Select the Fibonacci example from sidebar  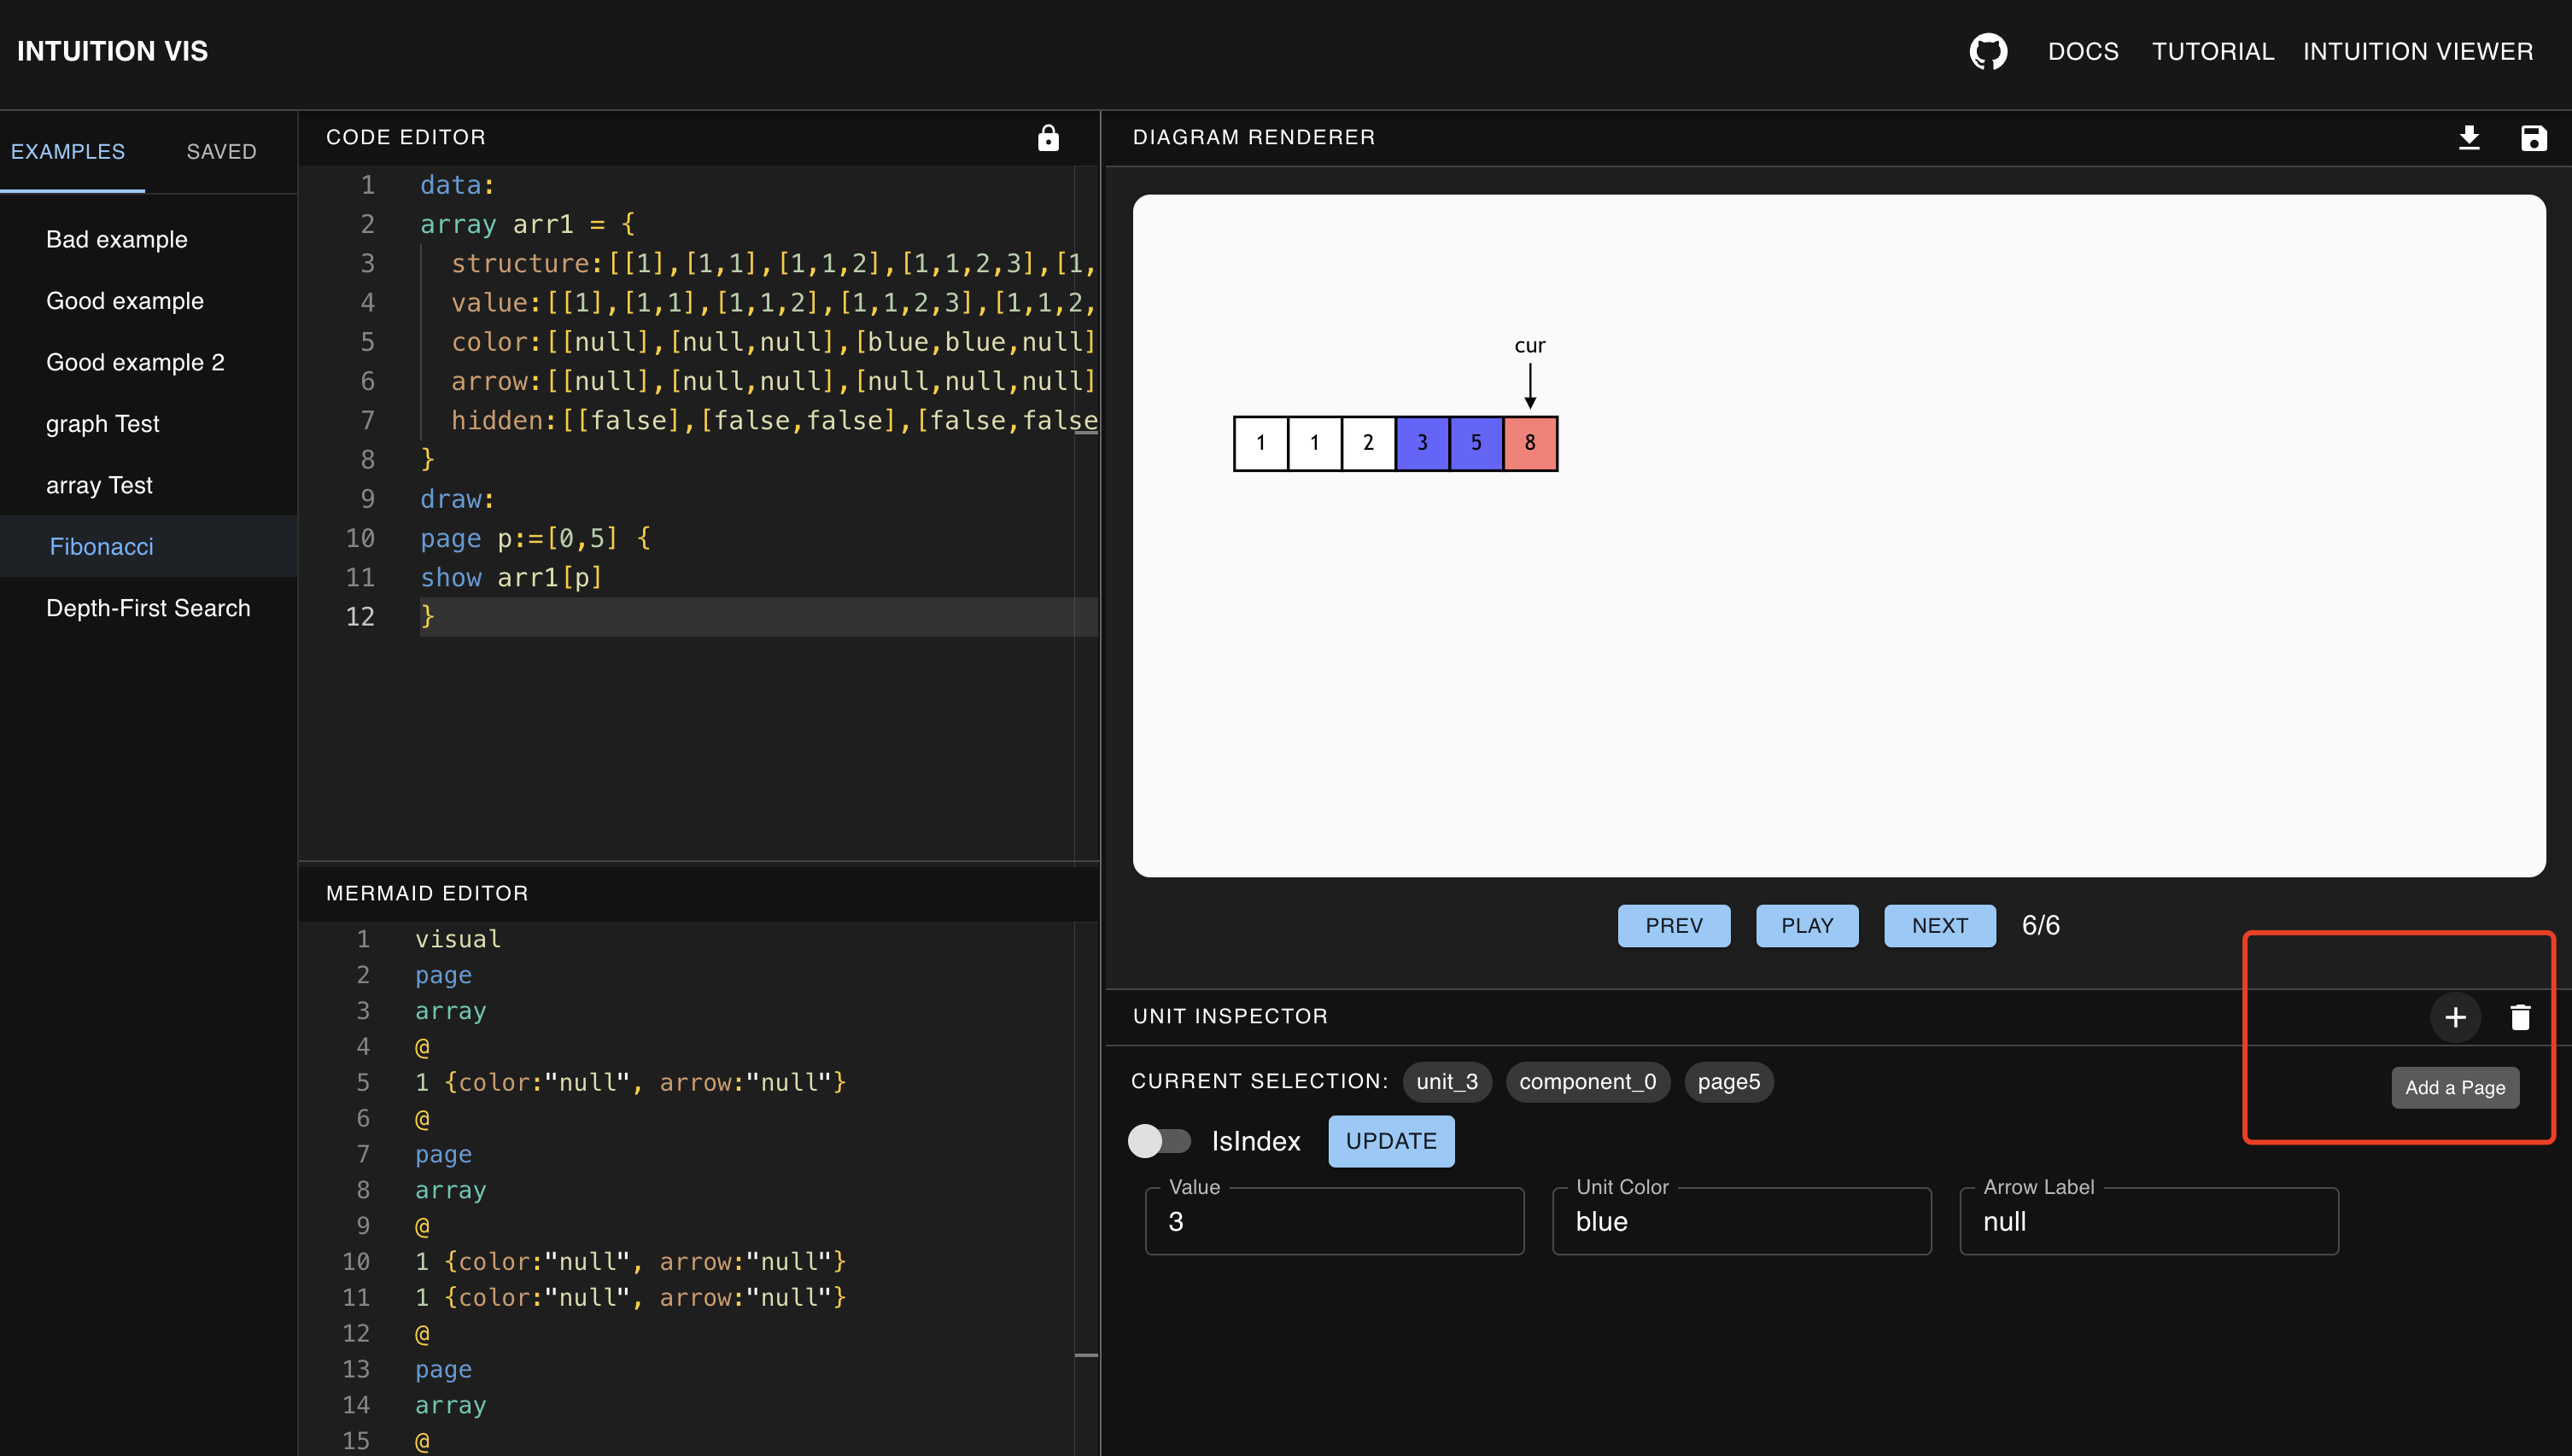[101, 545]
